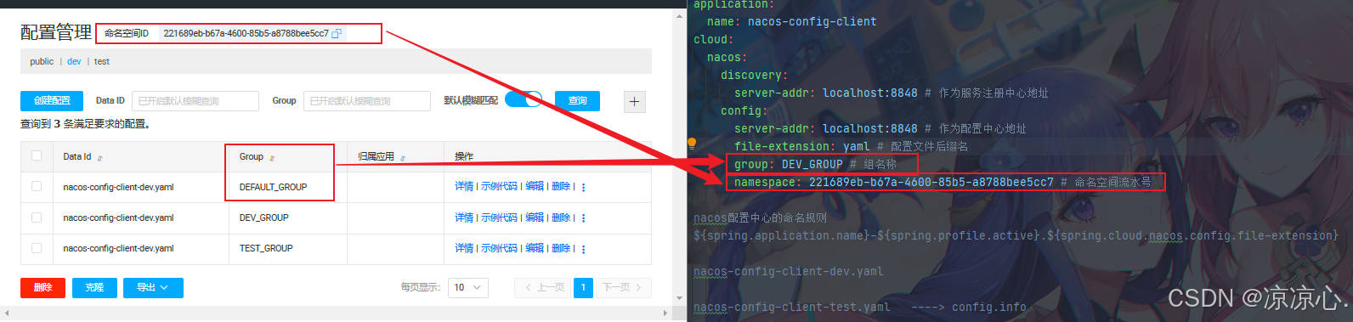1353x322 pixels.
Task: Go to the previous page with 上一页
Action: click(542, 288)
